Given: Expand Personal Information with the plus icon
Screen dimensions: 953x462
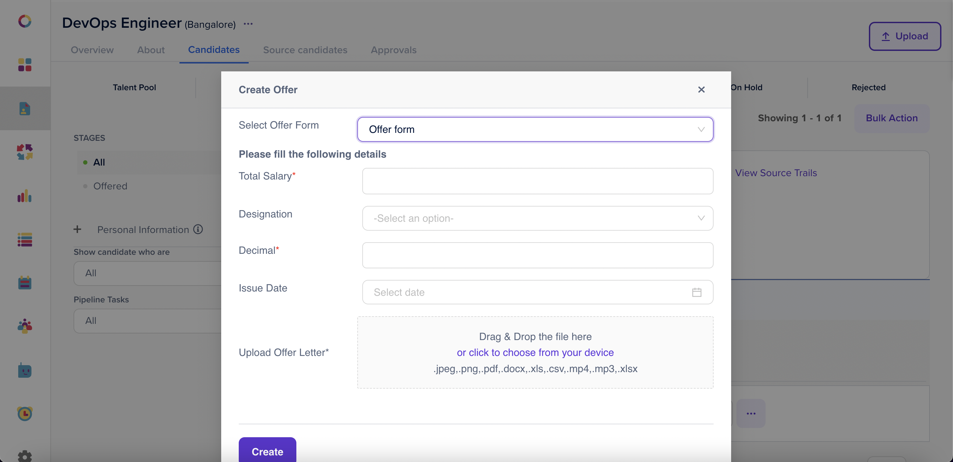Looking at the screenshot, I should click(77, 229).
